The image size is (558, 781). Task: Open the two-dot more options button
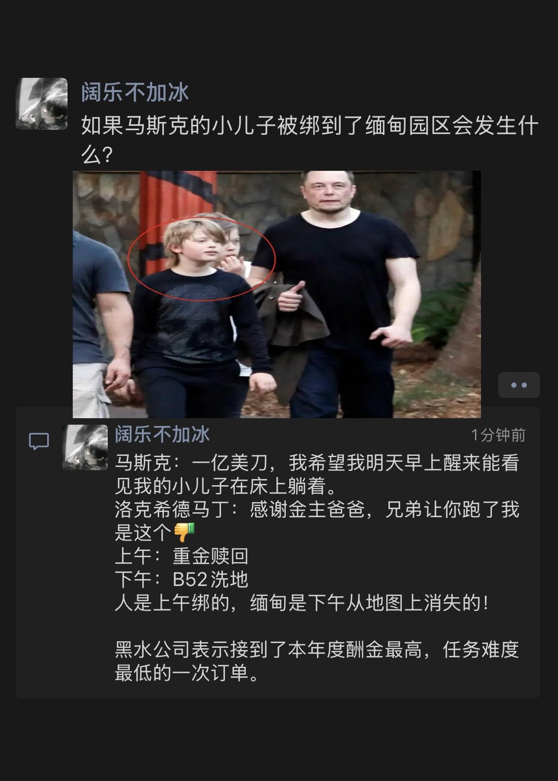point(519,385)
